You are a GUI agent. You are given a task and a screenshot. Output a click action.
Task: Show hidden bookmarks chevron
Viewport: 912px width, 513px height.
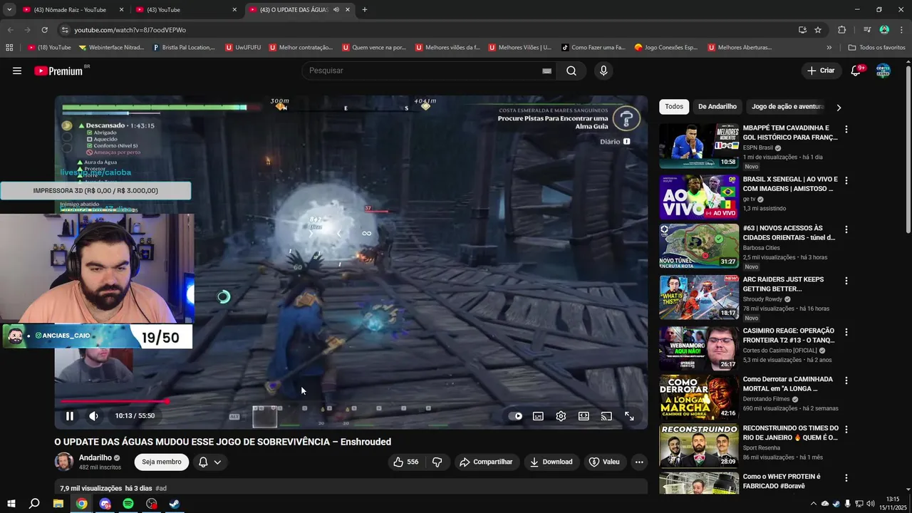point(829,48)
